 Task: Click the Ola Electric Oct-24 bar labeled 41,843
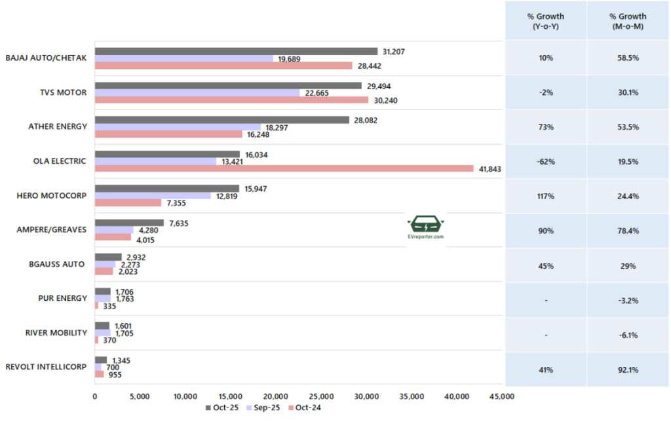(x=284, y=168)
